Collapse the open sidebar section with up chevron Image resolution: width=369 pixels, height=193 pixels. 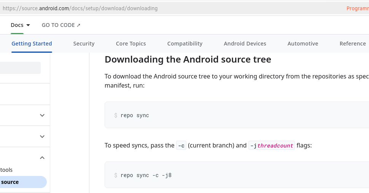42,158
